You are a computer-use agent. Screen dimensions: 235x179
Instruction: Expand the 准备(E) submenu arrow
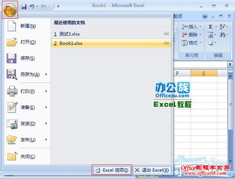[46, 107]
